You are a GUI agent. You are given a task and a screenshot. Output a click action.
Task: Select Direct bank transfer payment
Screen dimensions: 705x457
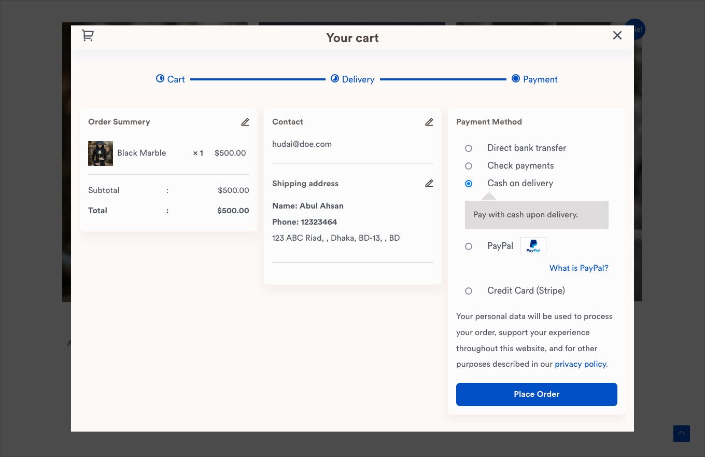pos(469,148)
